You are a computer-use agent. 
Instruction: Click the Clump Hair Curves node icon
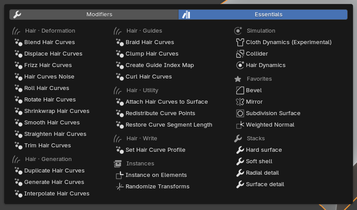pyautogui.click(x=120, y=54)
